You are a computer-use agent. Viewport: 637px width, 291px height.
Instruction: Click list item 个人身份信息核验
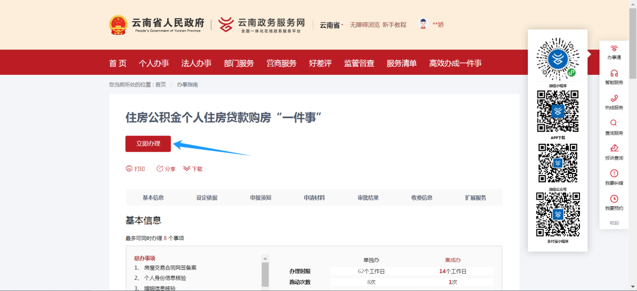pyautogui.click(x=165, y=278)
